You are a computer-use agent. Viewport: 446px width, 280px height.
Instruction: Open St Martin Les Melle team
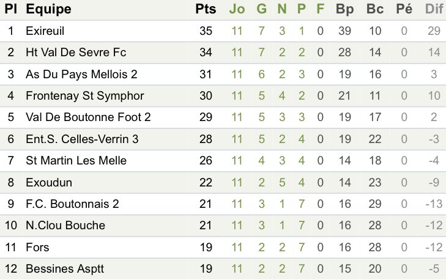click(x=76, y=160)
